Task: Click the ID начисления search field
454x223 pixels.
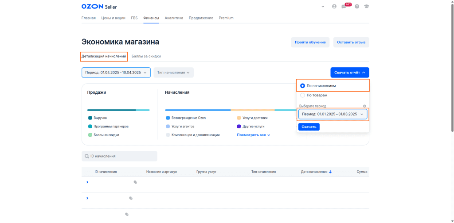Action: click(x=120, y=156)
